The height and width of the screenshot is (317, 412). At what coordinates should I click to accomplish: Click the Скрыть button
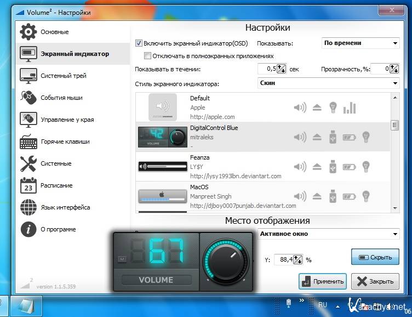[375, 257]
